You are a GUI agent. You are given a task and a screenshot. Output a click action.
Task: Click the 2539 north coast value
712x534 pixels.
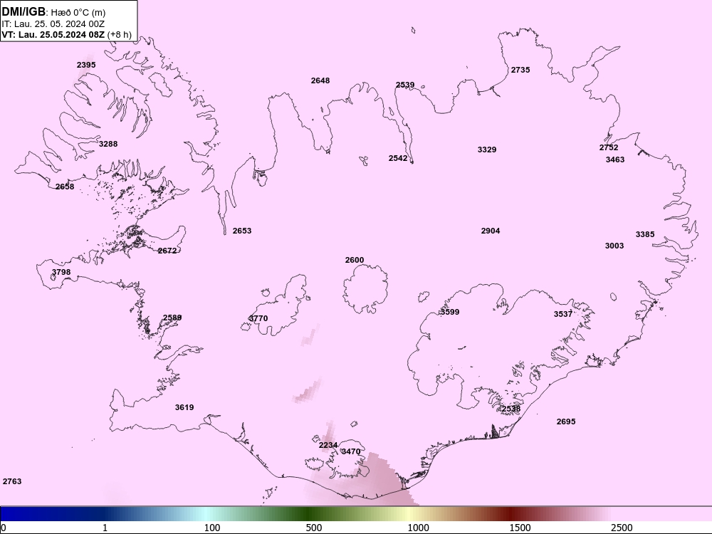405,85
